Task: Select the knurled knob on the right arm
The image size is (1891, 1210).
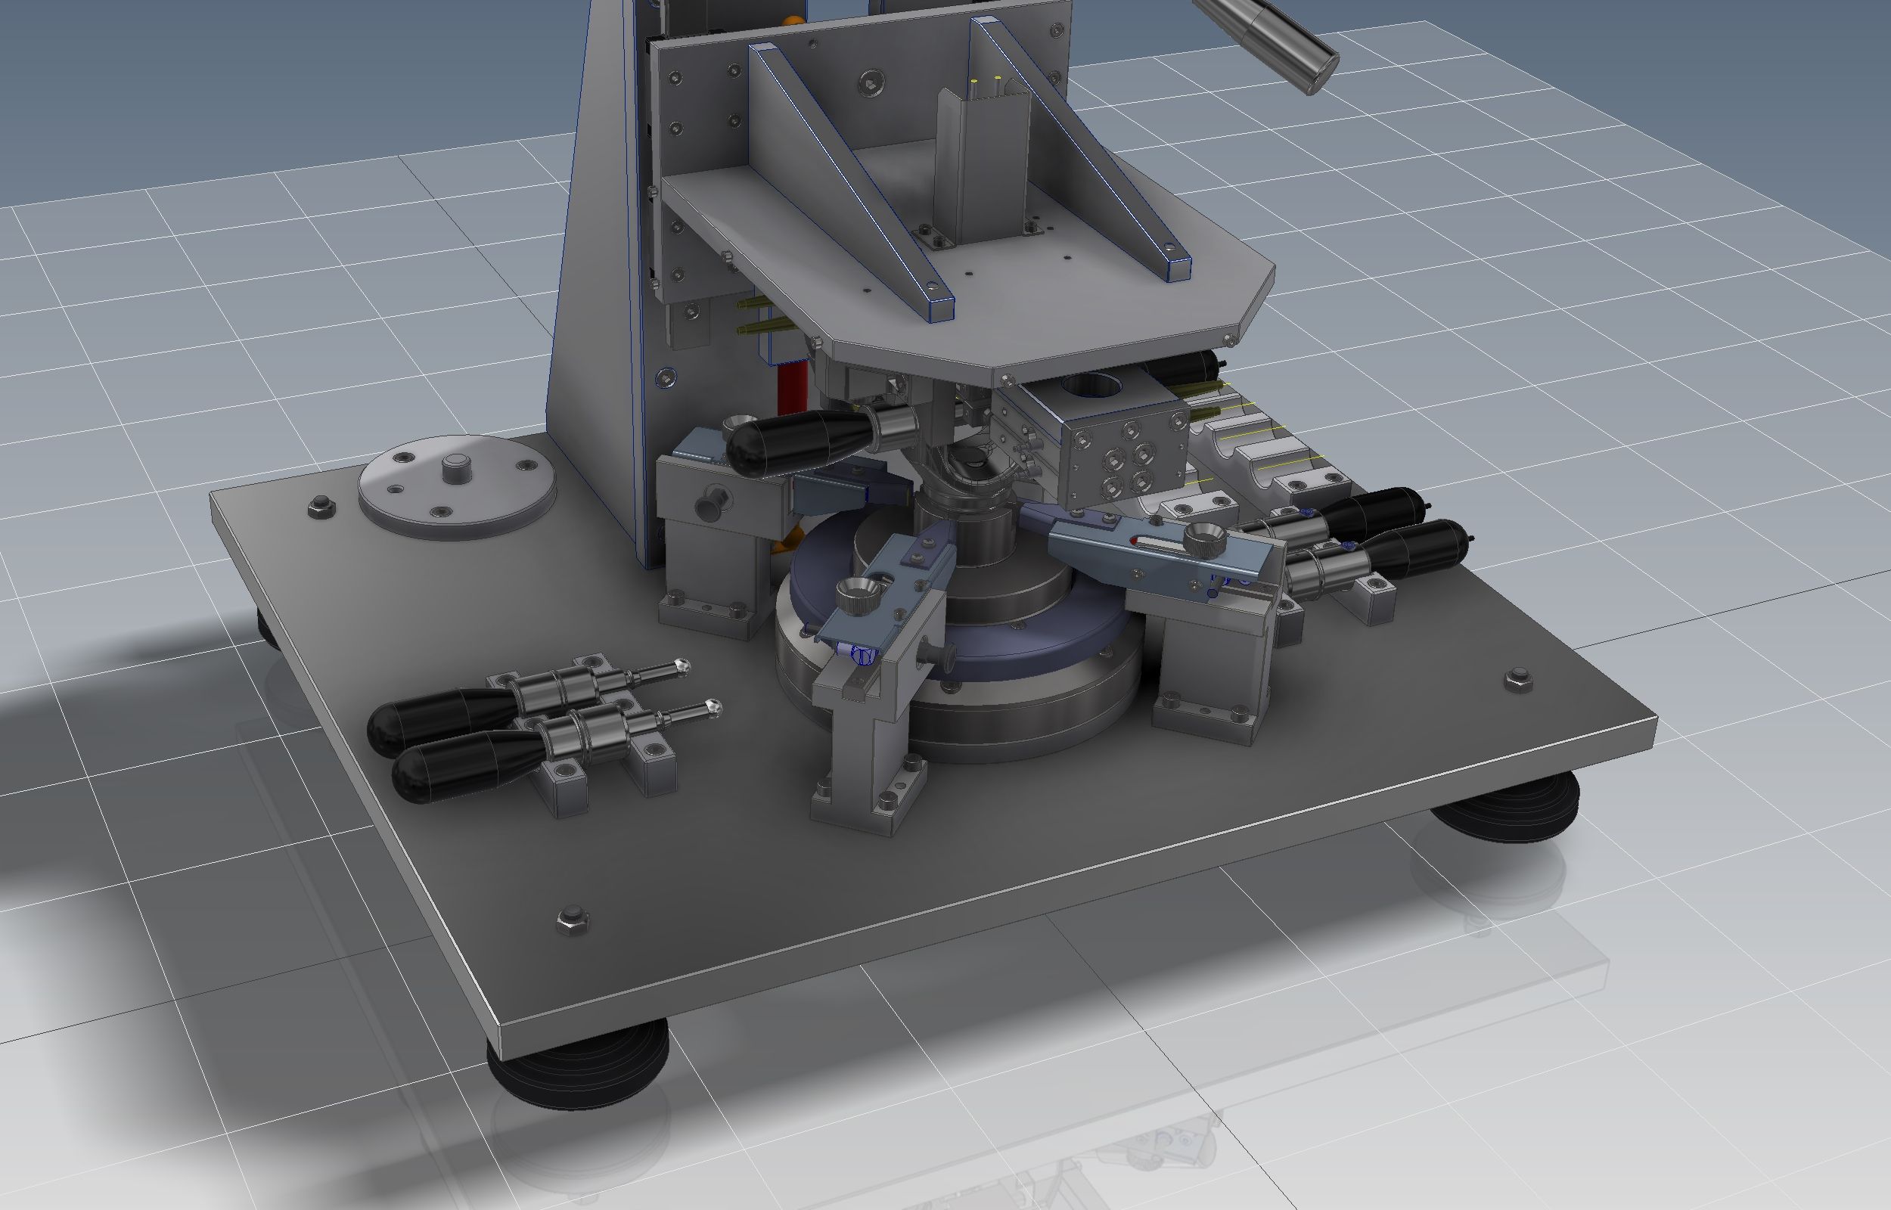Action: [x=1204, y=540]
